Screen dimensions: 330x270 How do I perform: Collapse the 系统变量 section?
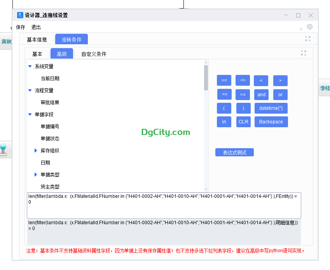pyautogui.click(x=30, y=66)
